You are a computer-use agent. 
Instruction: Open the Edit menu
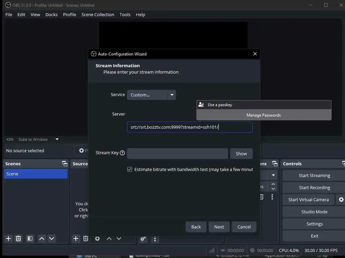[x=21, y=14]
